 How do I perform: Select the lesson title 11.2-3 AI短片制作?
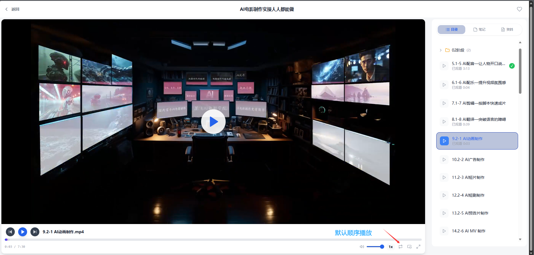(x=468, y=177)
